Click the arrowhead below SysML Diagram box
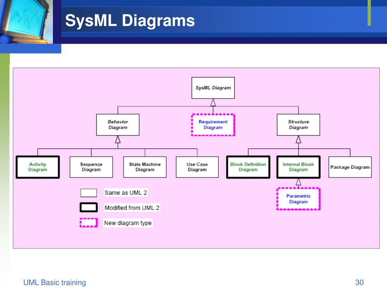 213,103
